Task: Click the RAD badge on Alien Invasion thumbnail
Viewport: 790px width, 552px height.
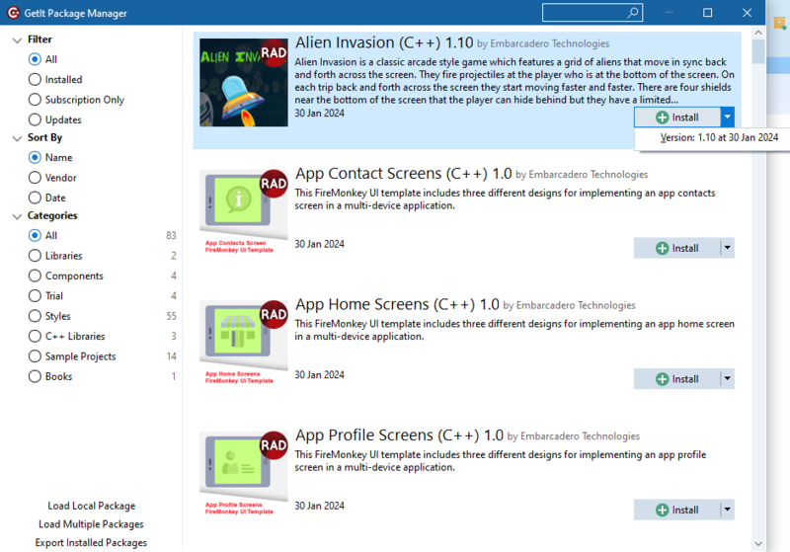Action: click(x=274, y=53)
